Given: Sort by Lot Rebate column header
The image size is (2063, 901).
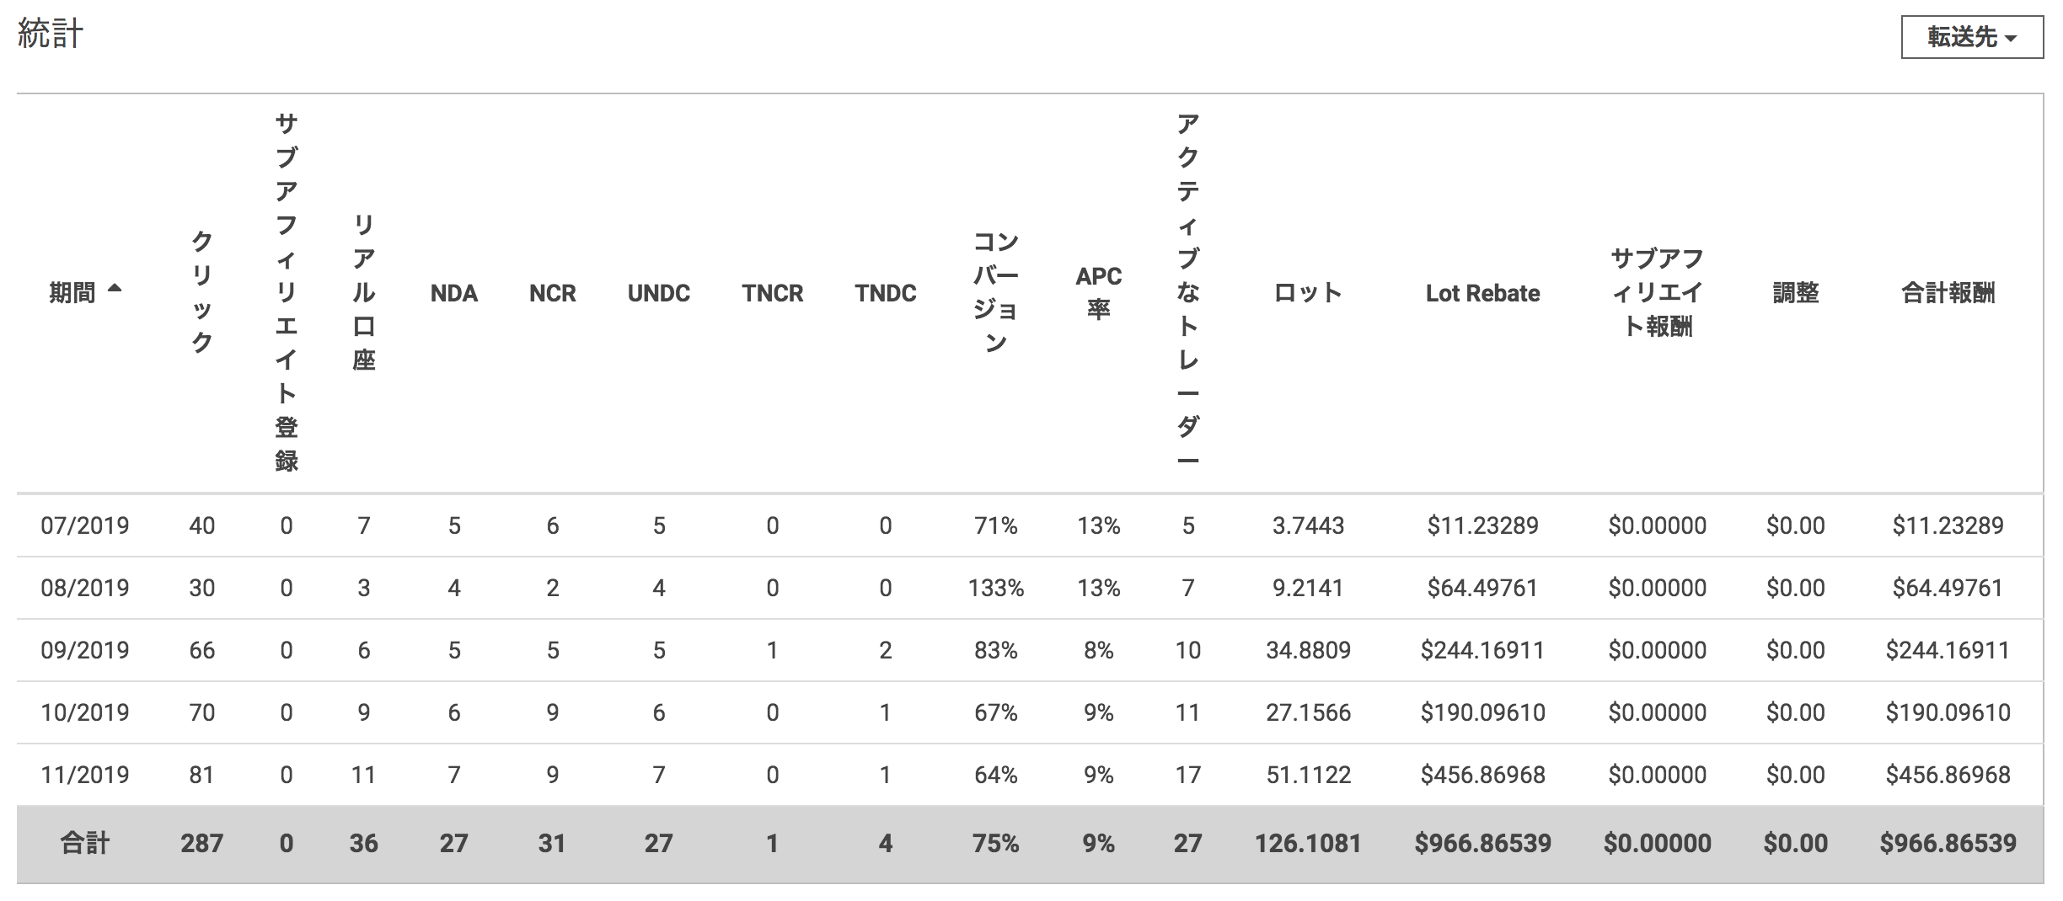Looking at the screenshot, I should click(x=1482, y=293).
